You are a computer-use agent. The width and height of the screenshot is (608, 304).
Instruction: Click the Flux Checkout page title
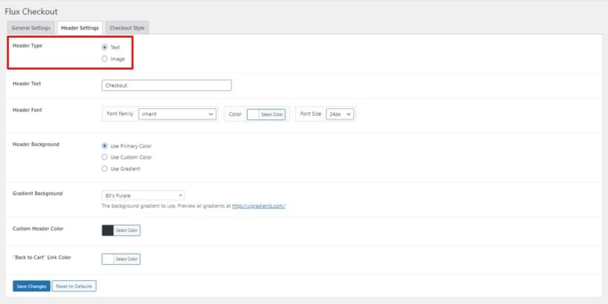coord(31,12)
